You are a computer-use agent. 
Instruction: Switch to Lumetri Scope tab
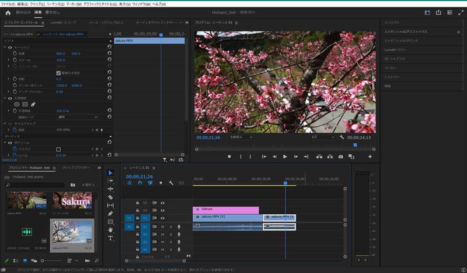(x=63, y=23)
